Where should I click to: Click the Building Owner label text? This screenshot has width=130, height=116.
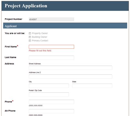tap(39, 37)
